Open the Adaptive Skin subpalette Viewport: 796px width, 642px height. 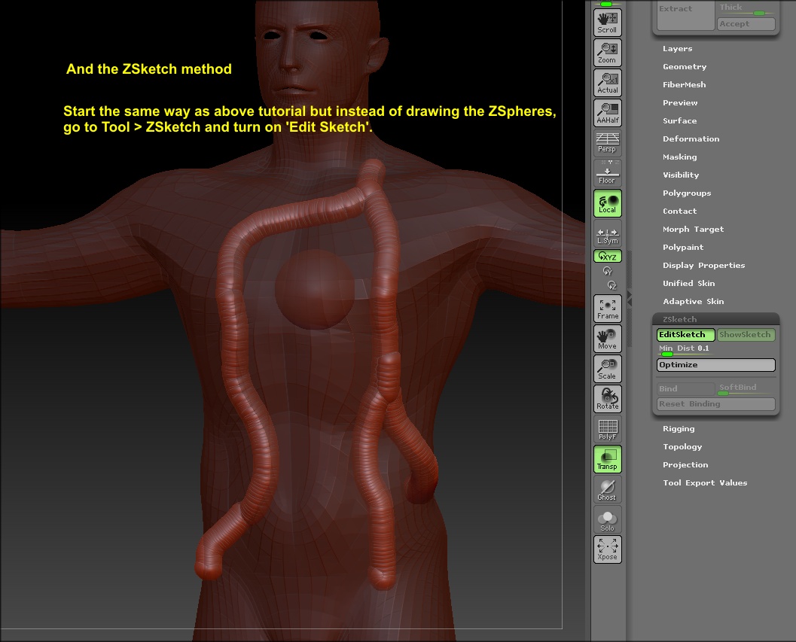click(x=693, y=302)
